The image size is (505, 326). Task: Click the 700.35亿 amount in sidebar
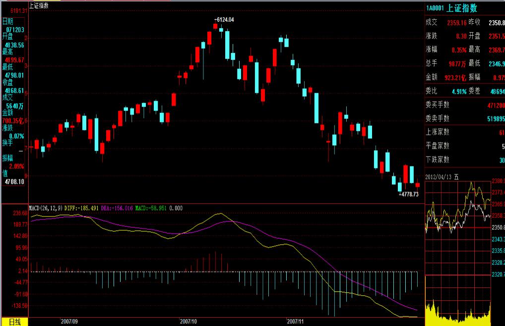[13, 121]
